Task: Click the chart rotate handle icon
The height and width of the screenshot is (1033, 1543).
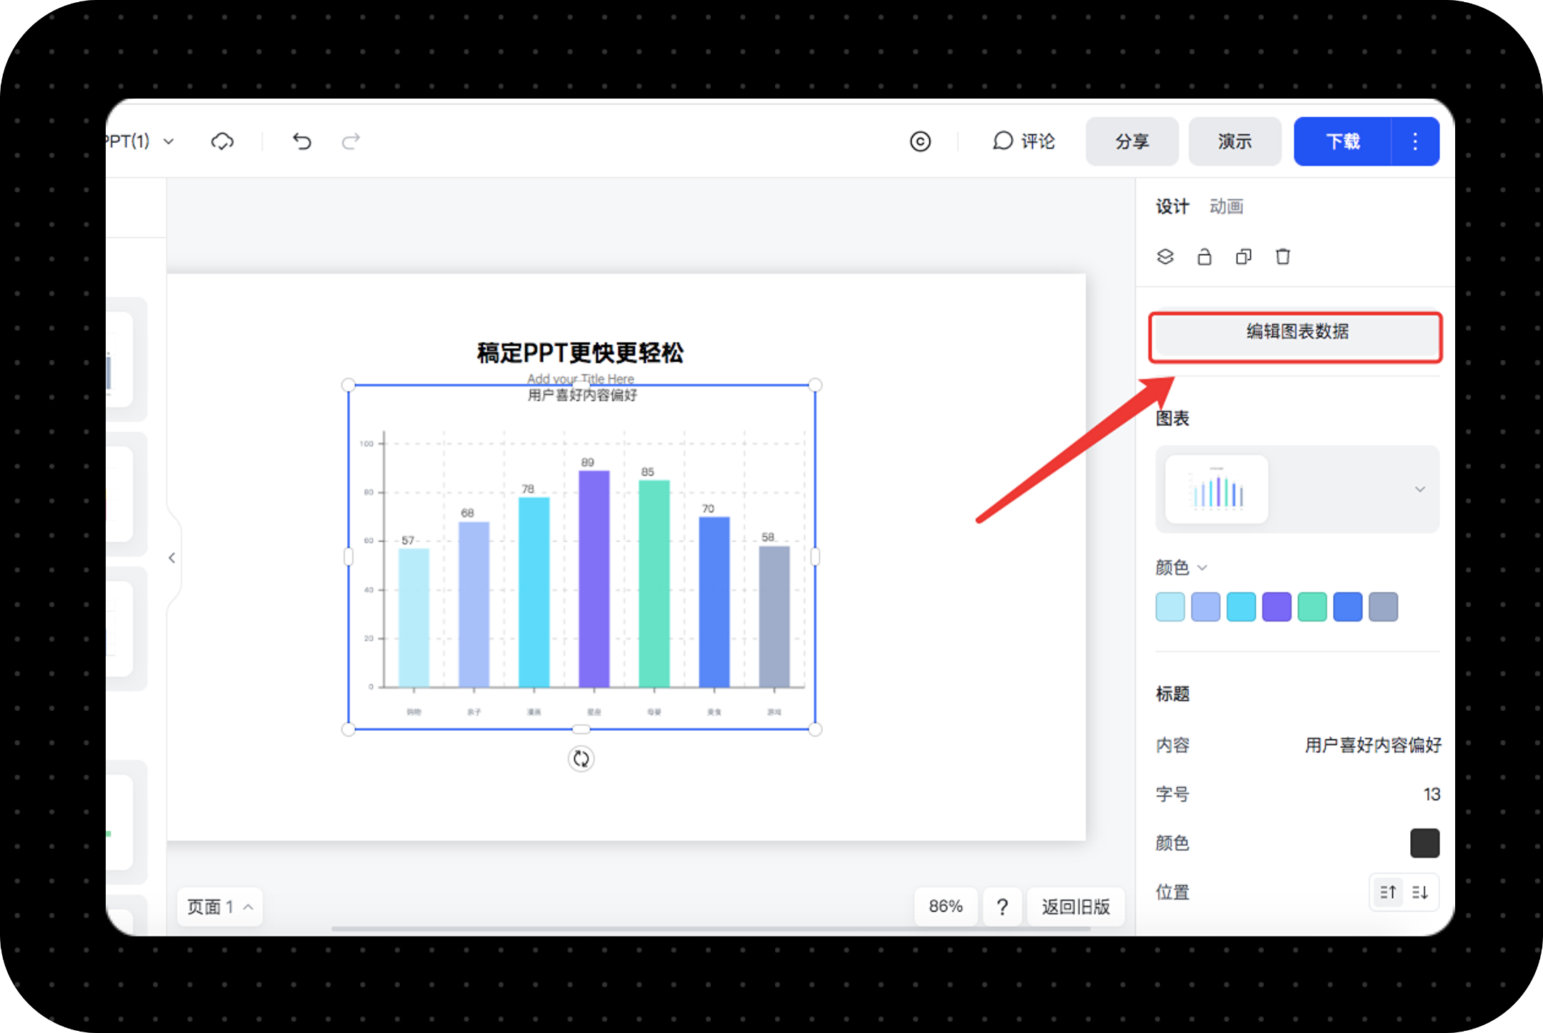Action: pos(581,759)
